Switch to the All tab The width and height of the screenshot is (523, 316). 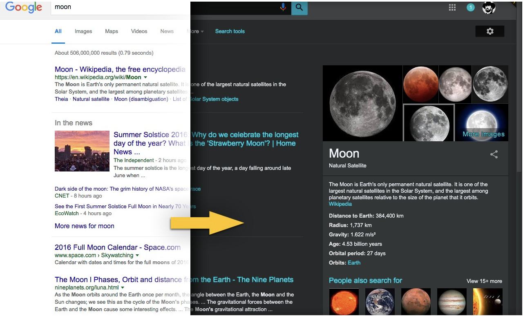58,31
